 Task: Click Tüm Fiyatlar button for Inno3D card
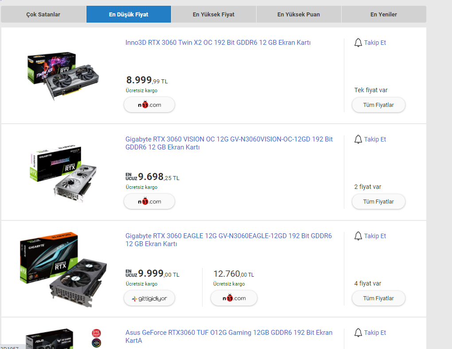click(378, 105)
